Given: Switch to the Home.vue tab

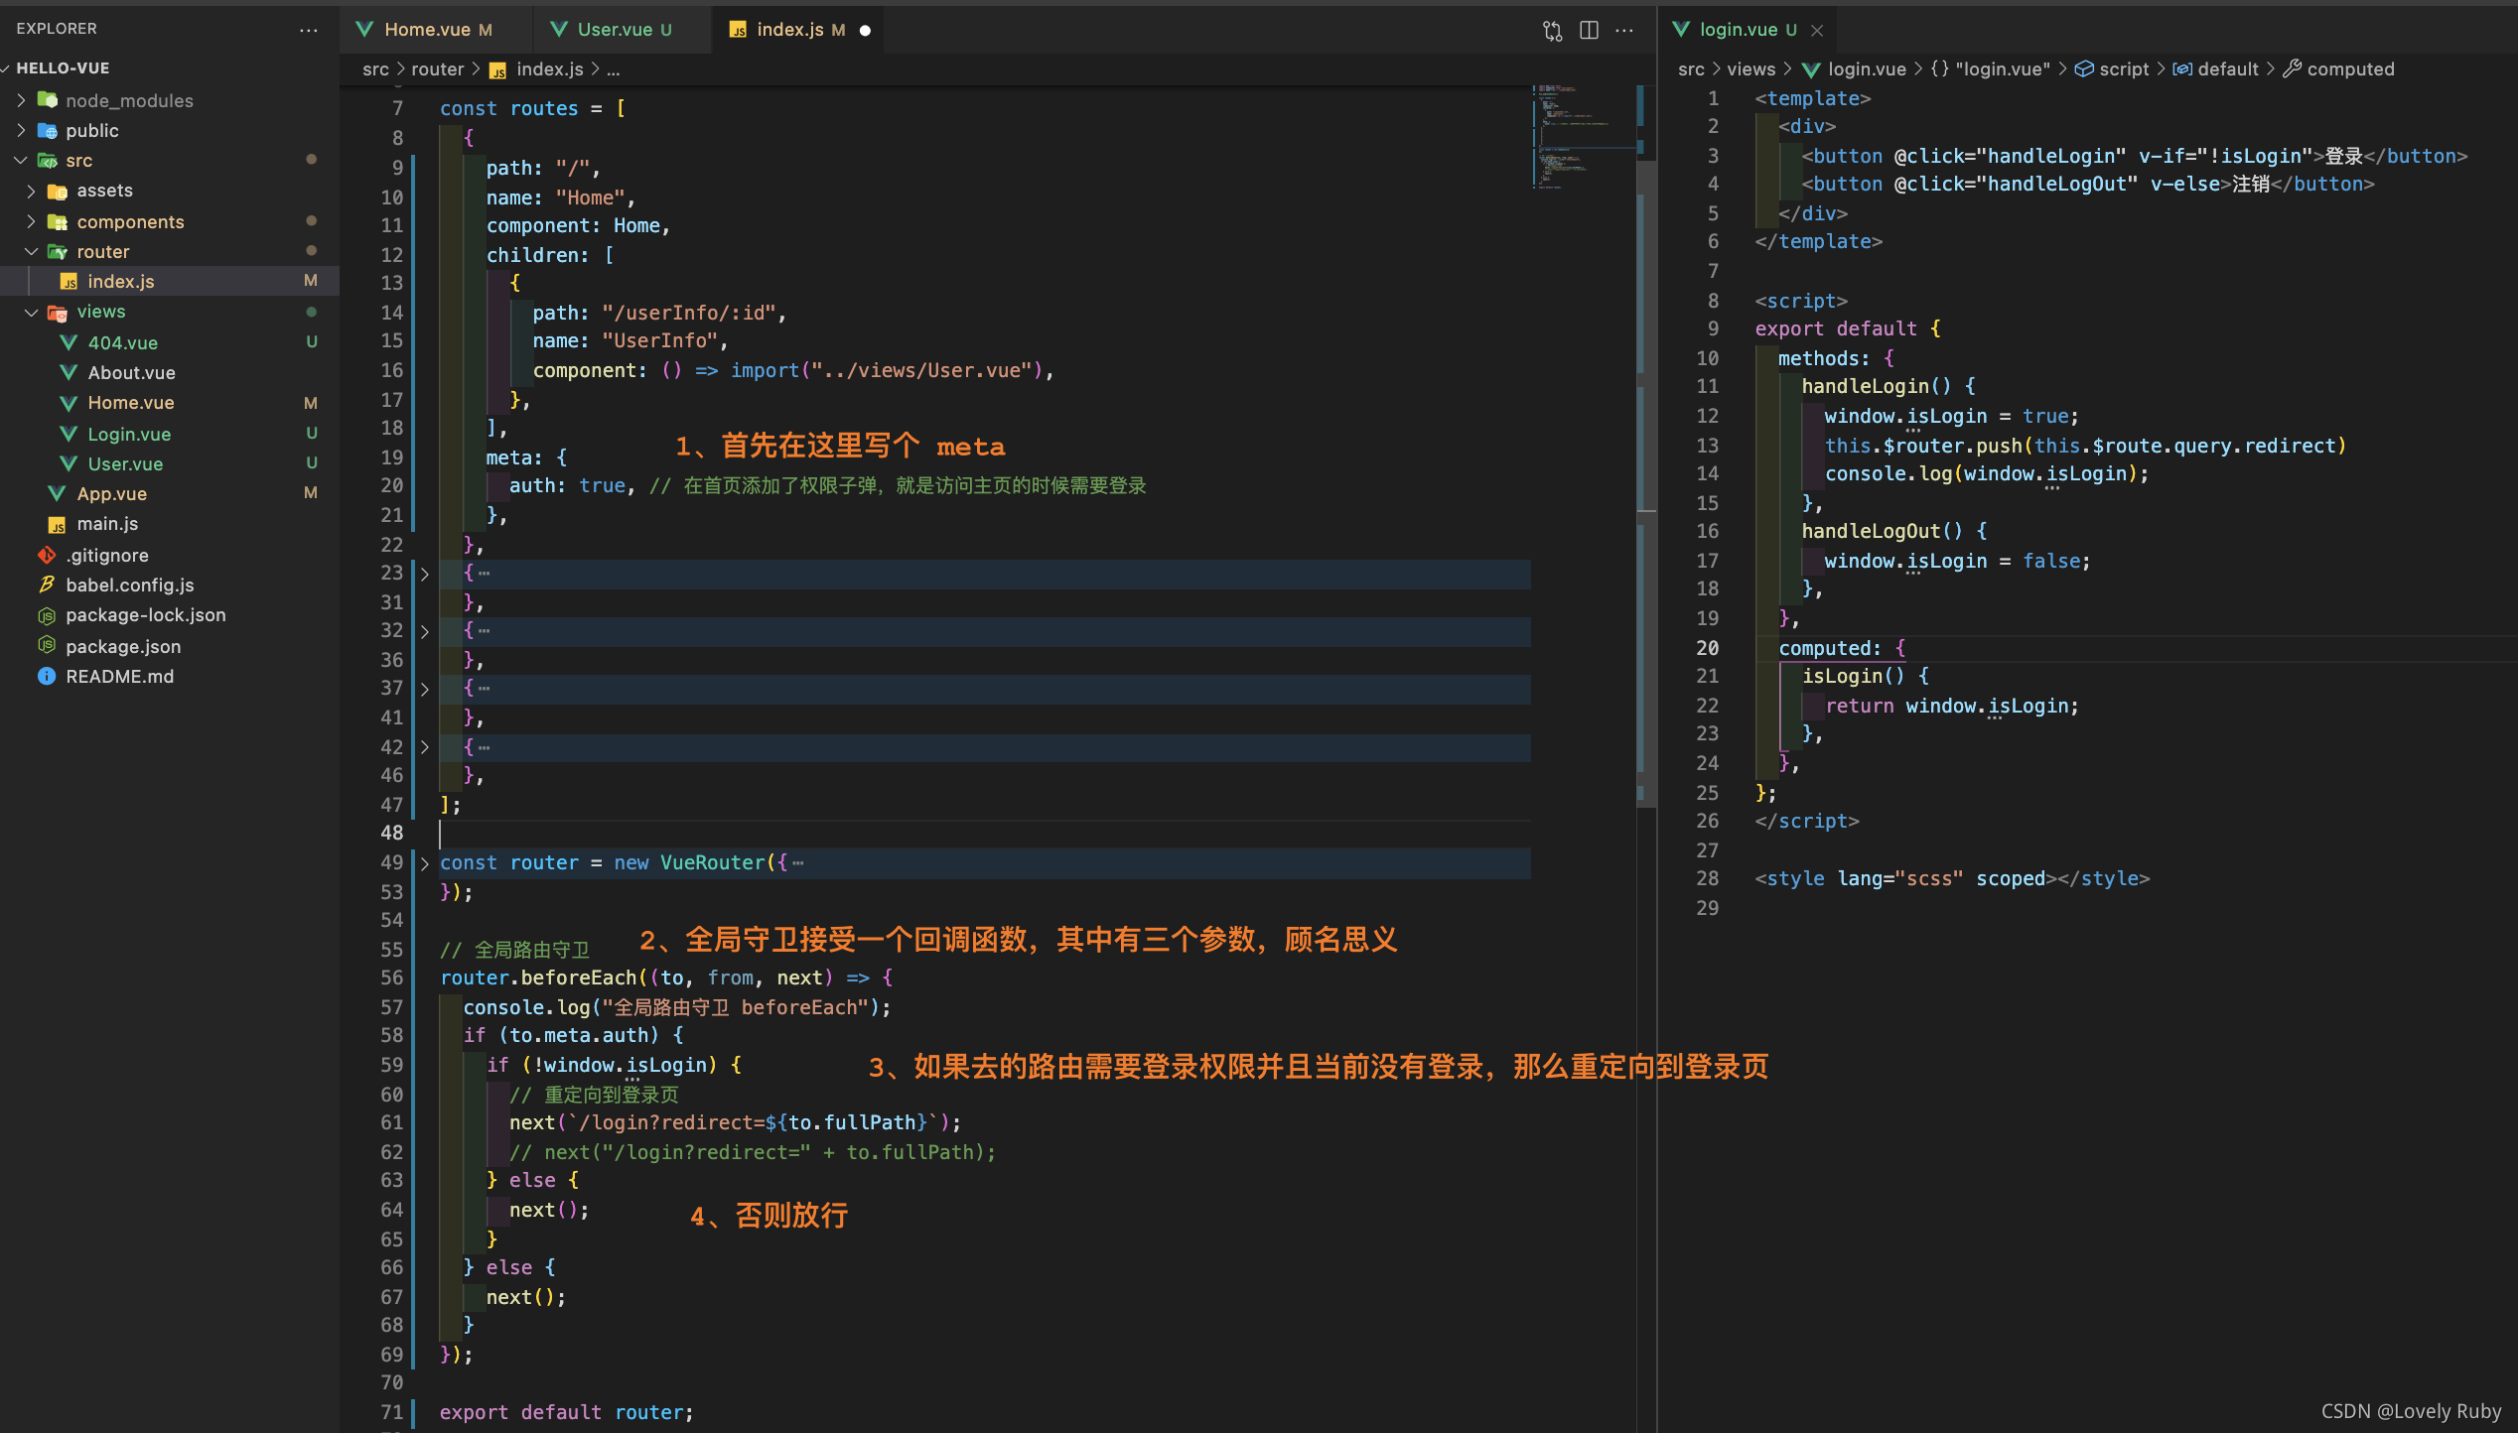Looking at the screenshot, I should pyautogui.click(x=427, y=30).
